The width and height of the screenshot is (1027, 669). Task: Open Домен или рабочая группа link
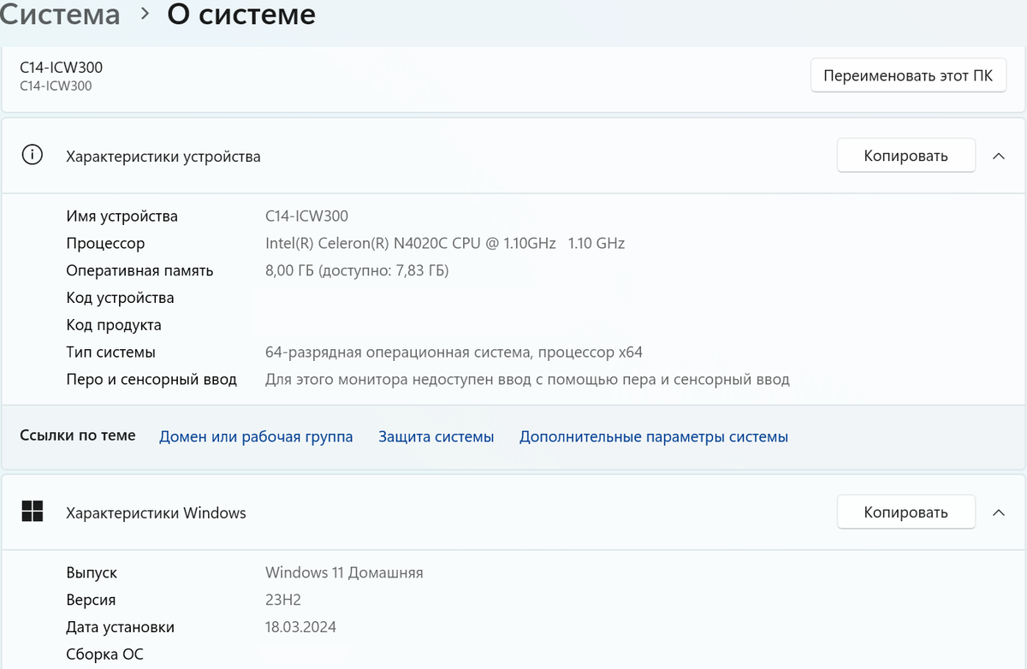pos(256,436)
